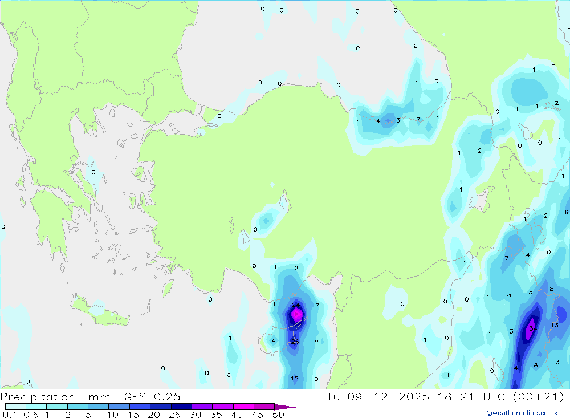Click the 7 mm precipitation value on the map
Image resolution: width=570 pixels, height=418 pixels.
click(x=507, y=258)
